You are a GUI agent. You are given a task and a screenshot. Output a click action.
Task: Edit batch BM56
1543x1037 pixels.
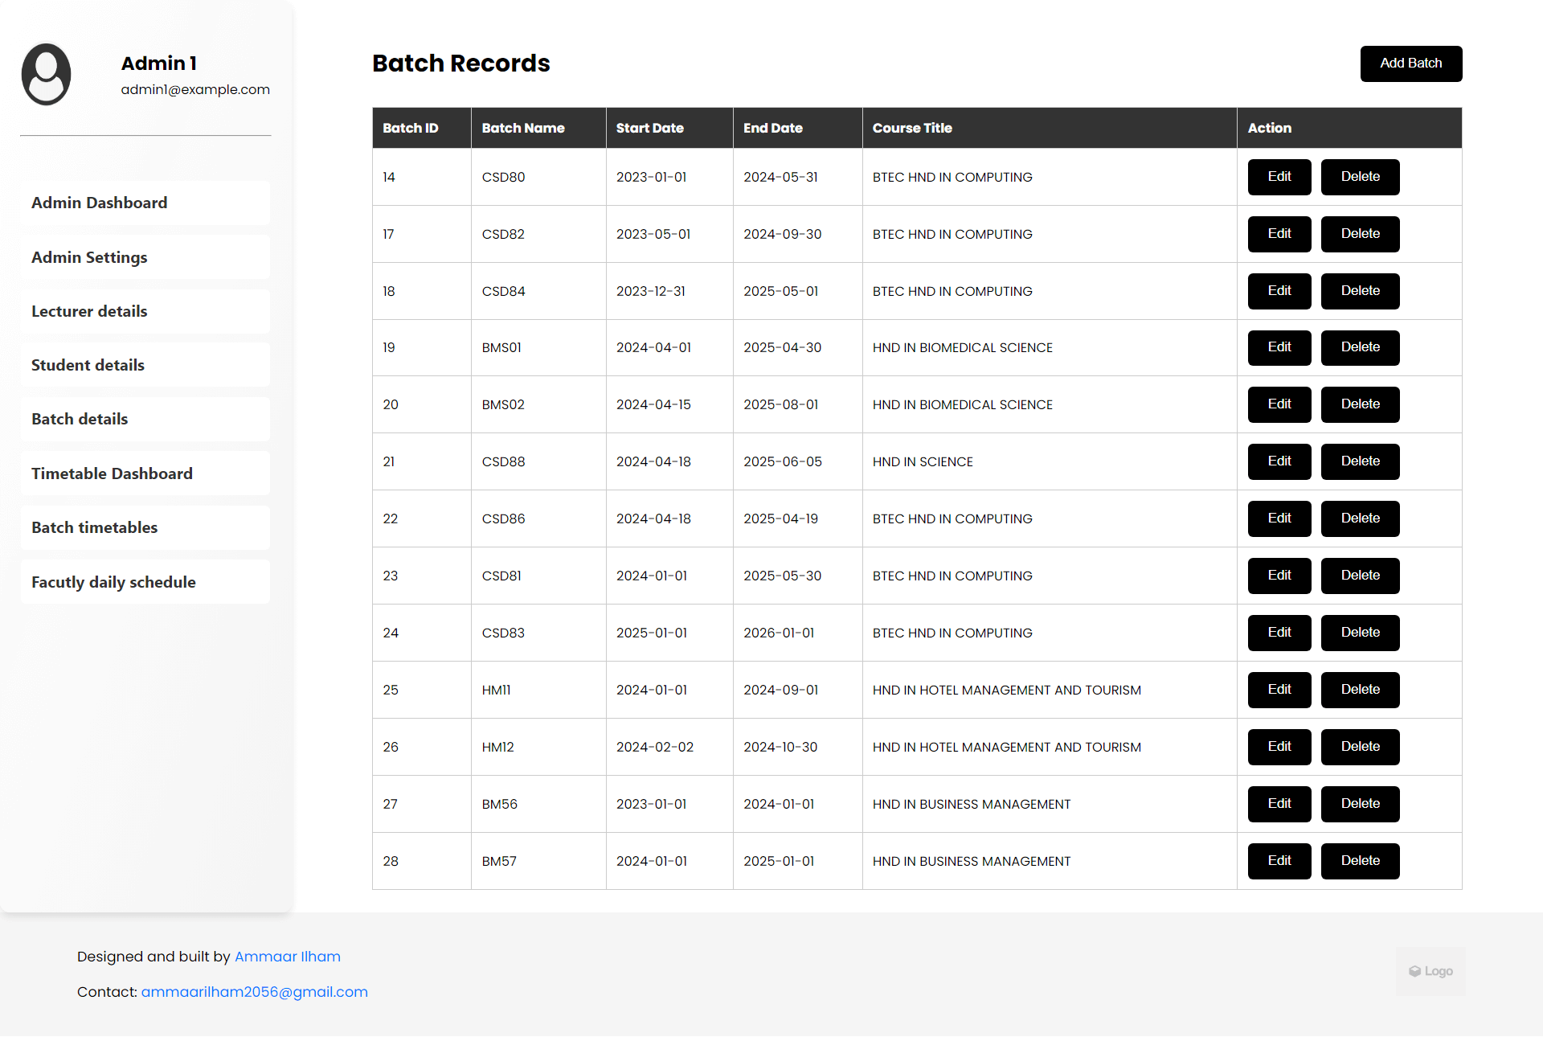click(1279, 804)
